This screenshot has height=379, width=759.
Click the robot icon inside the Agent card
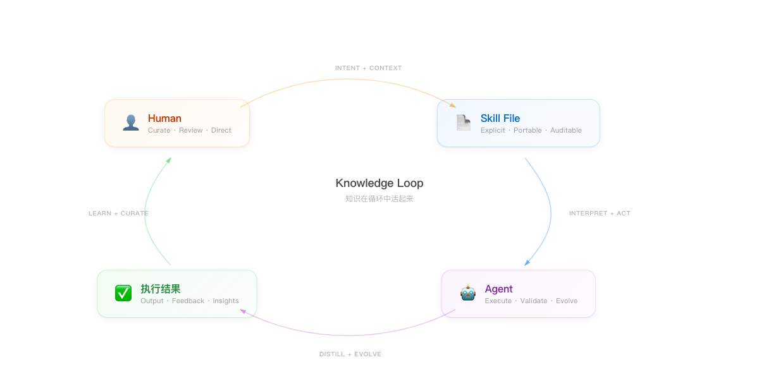(467, 293)
